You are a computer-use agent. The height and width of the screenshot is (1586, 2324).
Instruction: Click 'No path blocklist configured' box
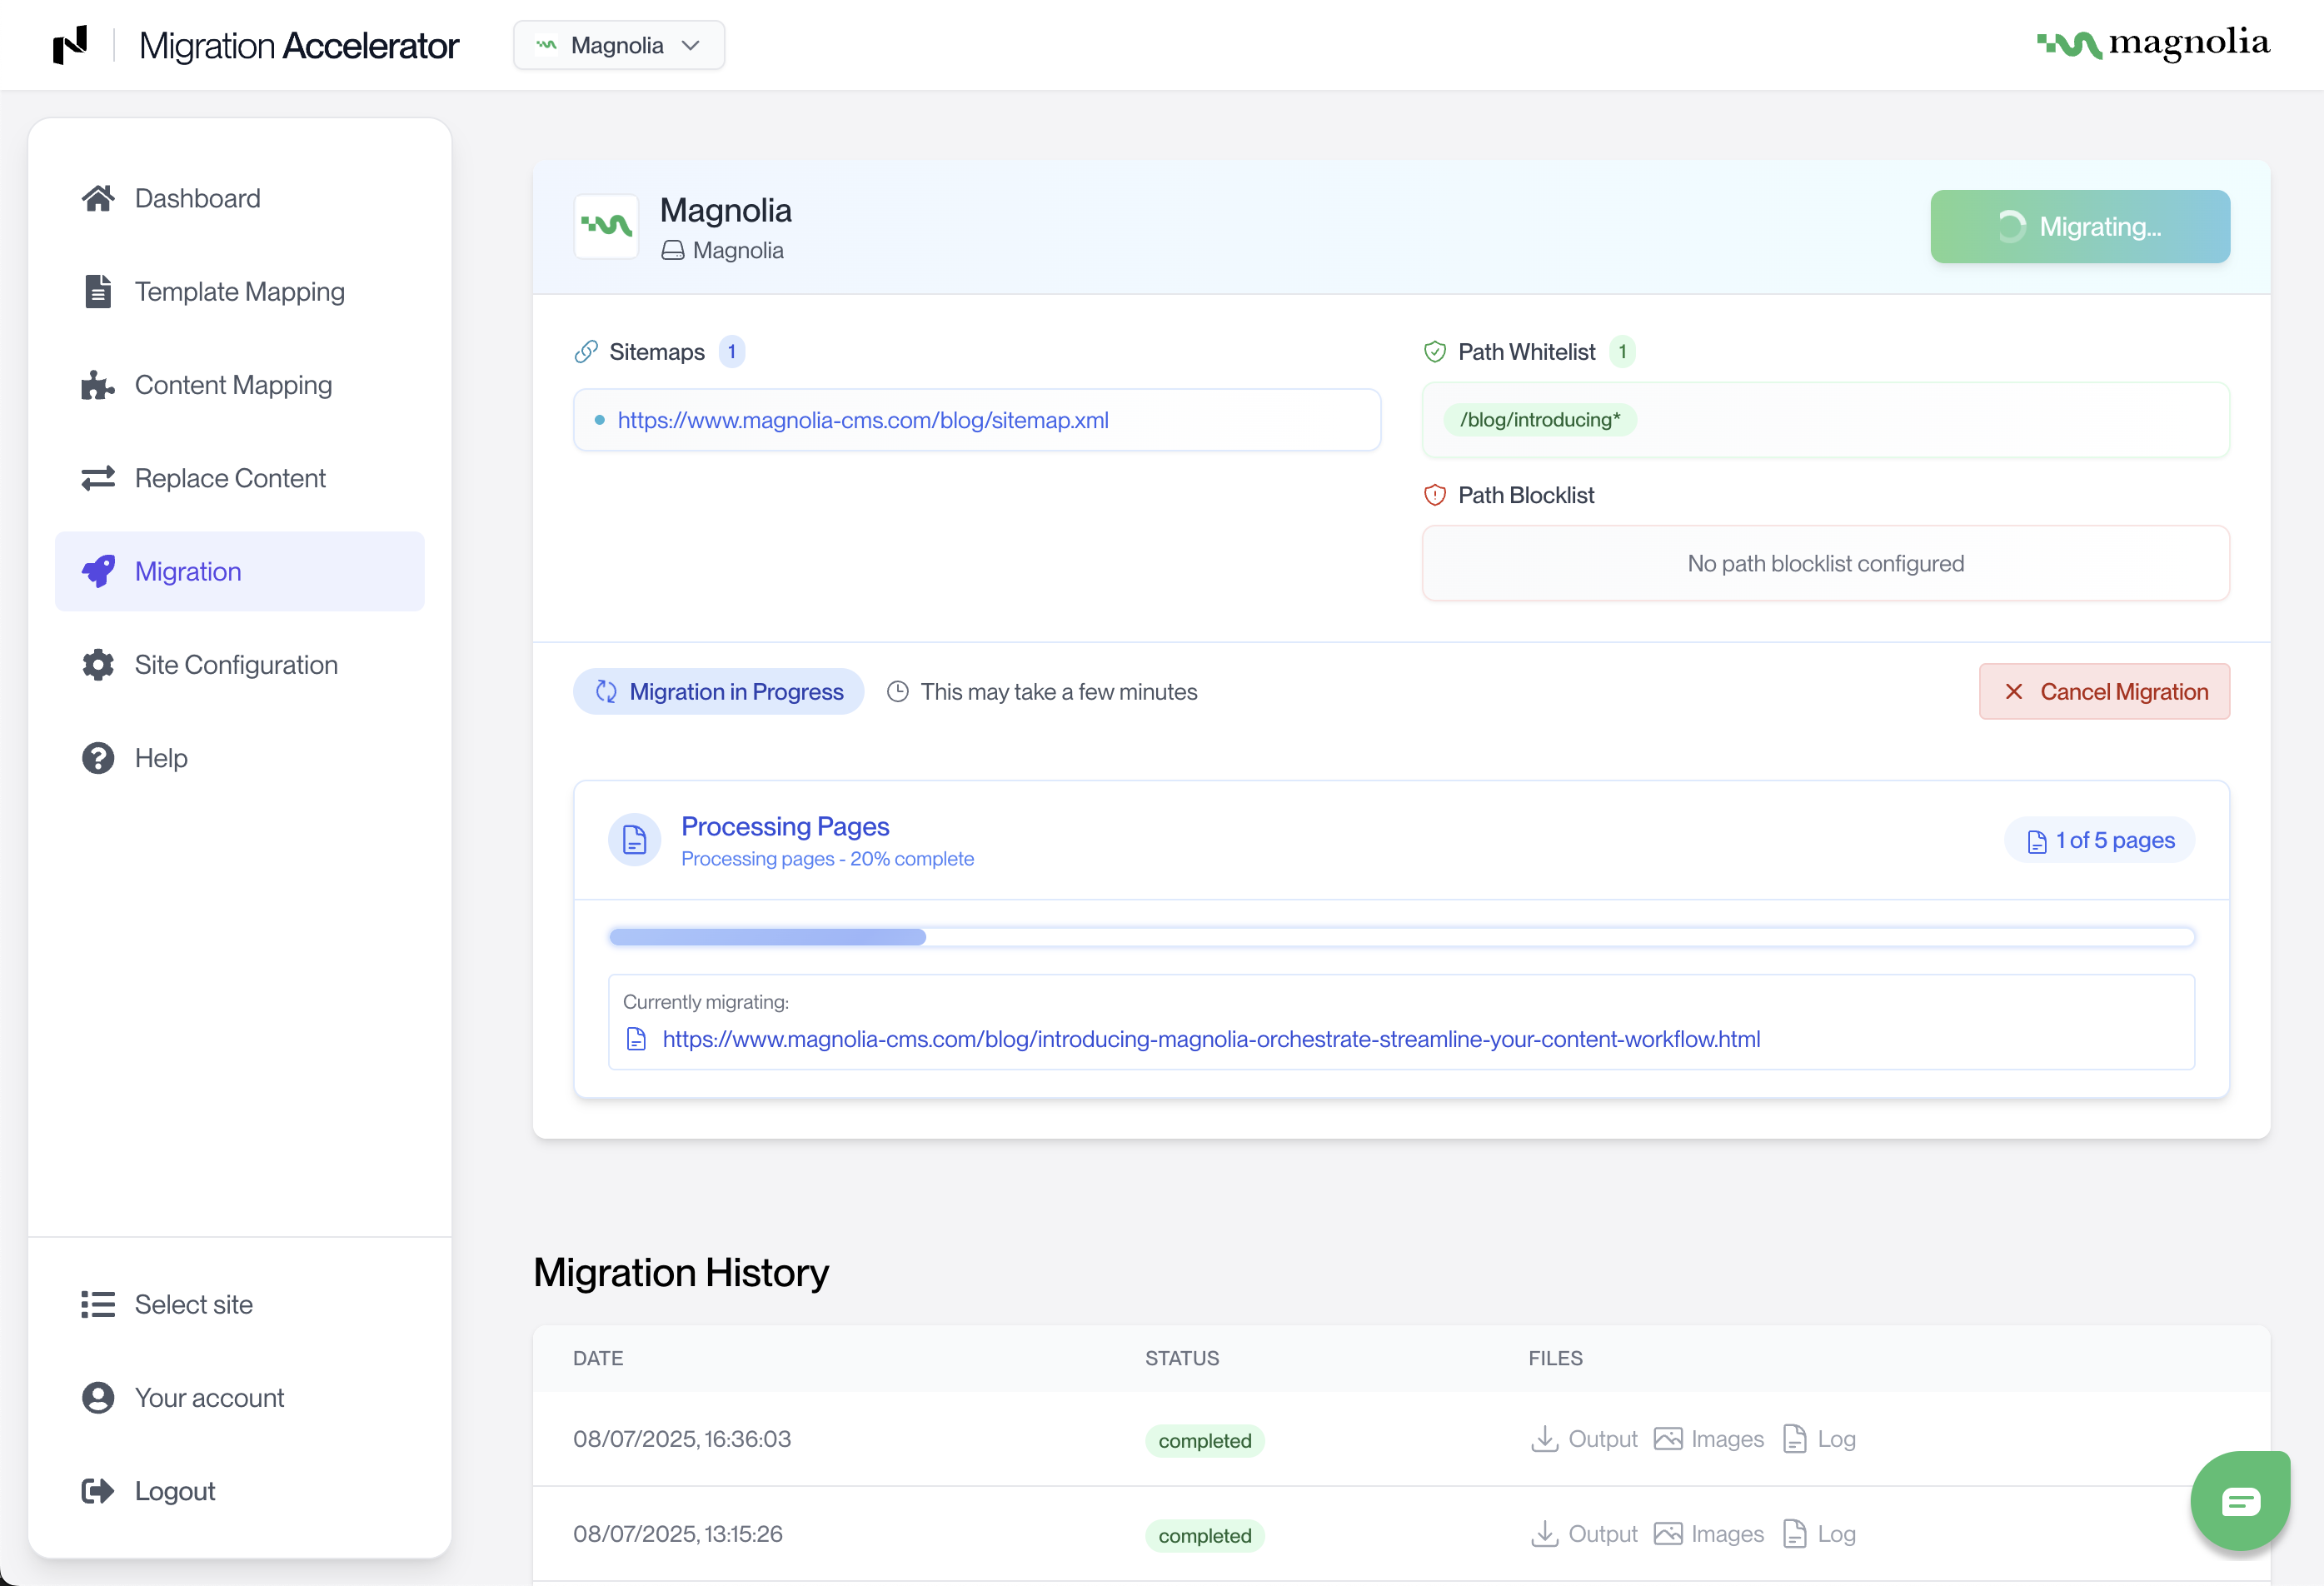click(1826, 564)
